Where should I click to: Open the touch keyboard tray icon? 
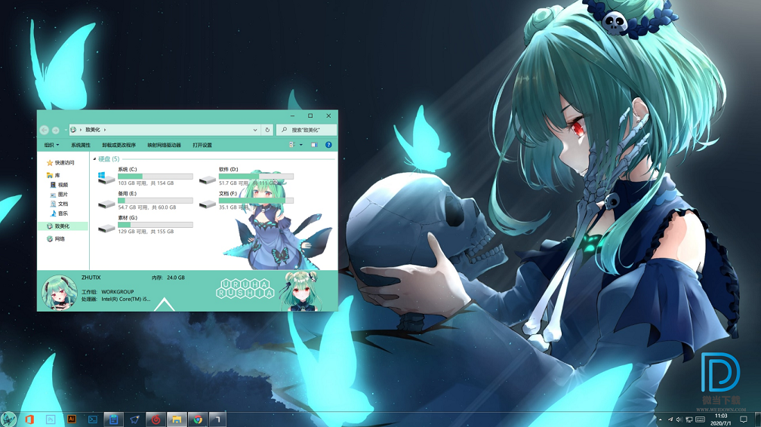click(701, 419)
